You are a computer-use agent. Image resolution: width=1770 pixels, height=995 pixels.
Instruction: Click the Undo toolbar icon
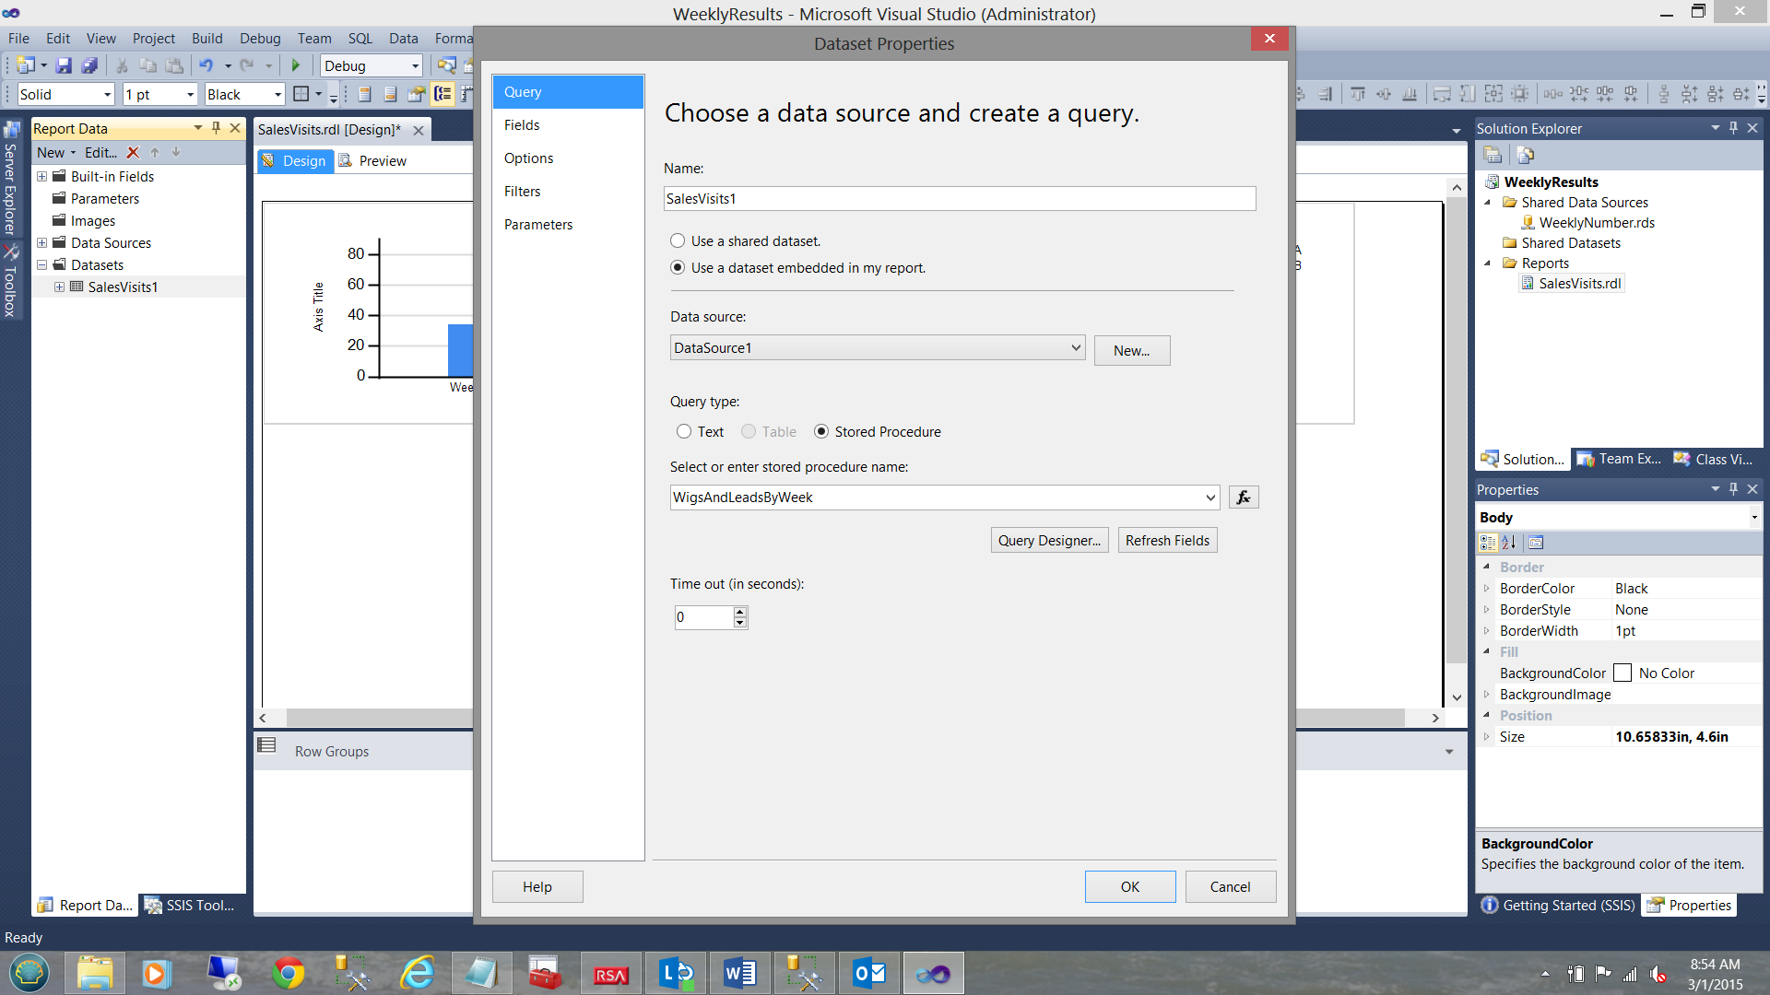206,65
